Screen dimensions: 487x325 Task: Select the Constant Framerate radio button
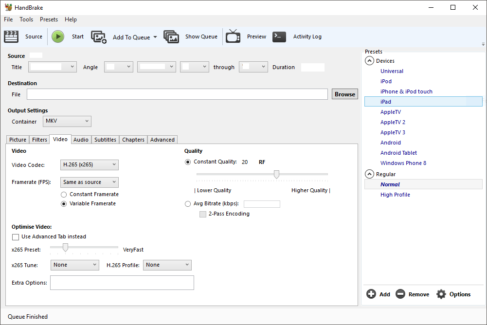point(64,195)
